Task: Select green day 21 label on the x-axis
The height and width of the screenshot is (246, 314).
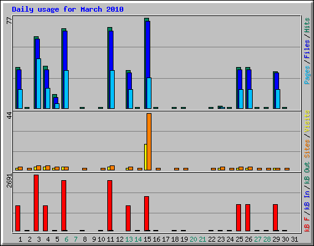Action: click(202, 239)
